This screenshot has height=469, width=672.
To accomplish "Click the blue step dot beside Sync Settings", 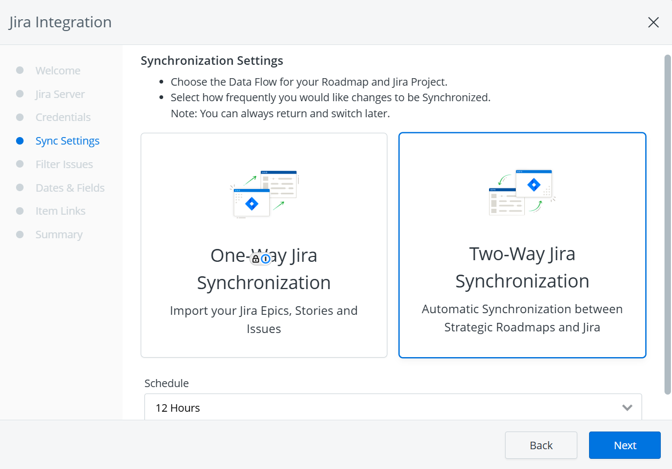I will pos(20,140).
